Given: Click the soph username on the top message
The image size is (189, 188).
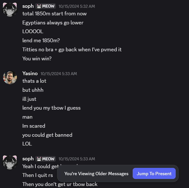Looking at the screenshot, I should point(28,6).
